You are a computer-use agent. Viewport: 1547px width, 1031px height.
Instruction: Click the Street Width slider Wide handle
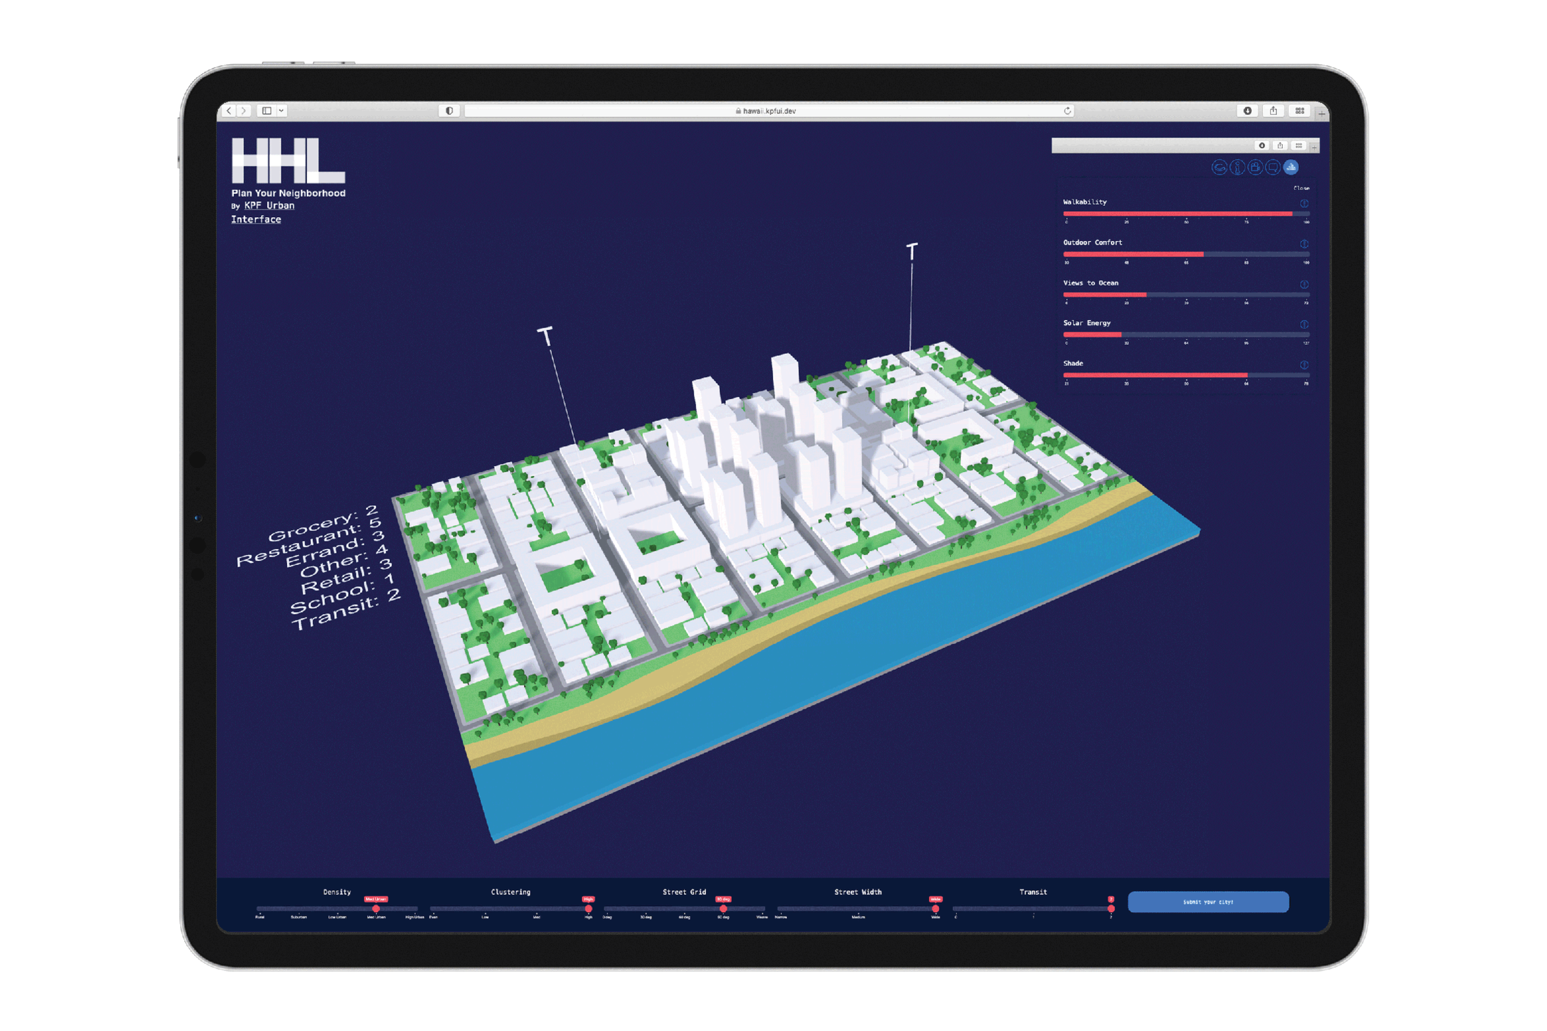935,909
